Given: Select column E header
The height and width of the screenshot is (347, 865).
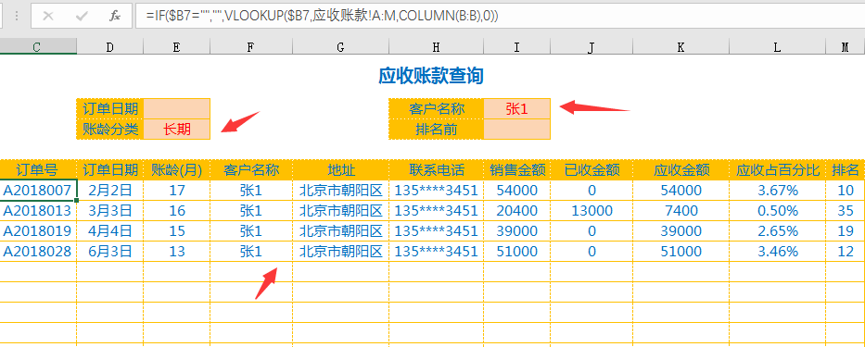Looking at the screenshot, I should 176,47.
